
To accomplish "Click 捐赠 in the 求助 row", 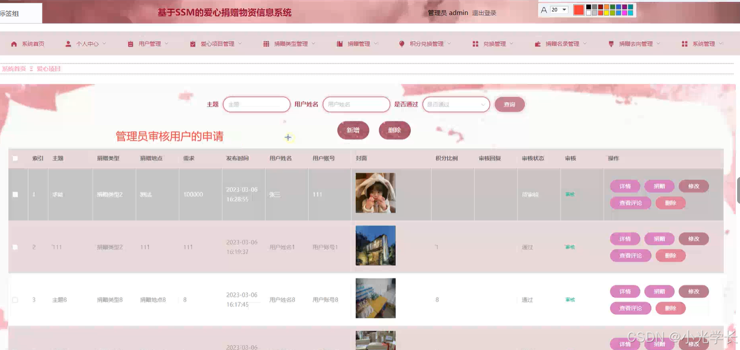I will [x=659, y=186].
